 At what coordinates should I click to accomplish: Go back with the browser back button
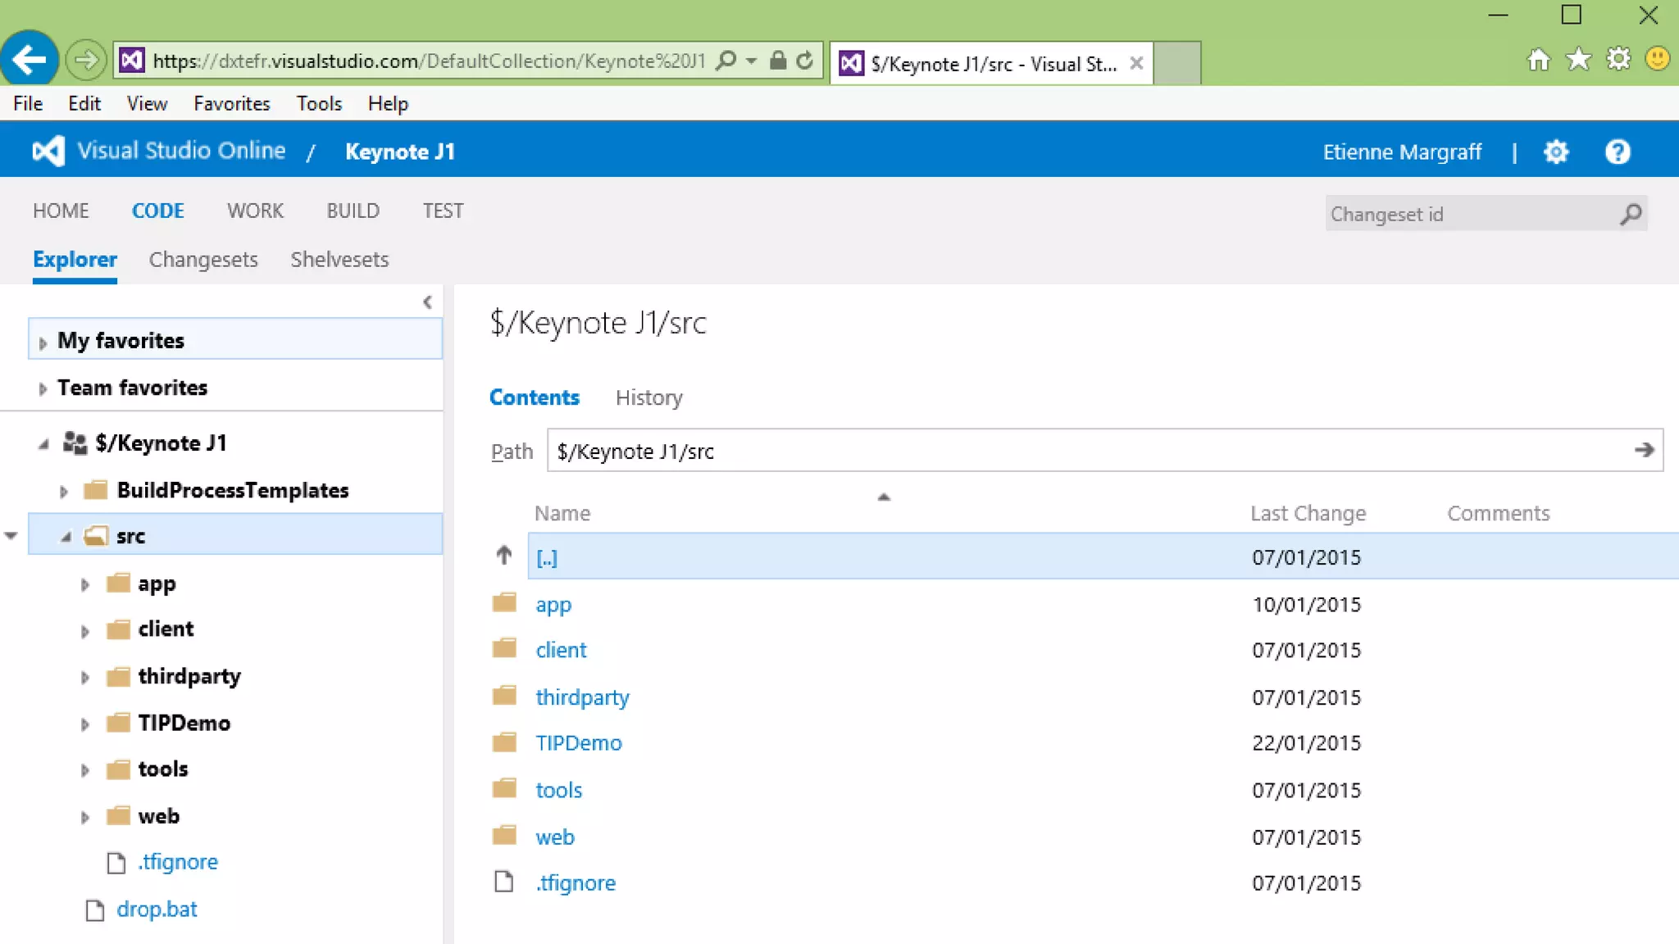30,59
